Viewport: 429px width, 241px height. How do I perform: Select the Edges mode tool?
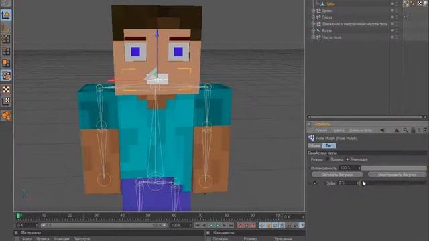click(x=6, y=51)
